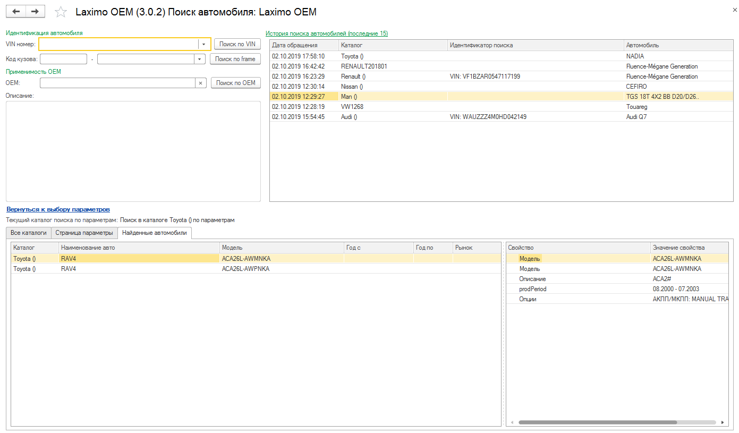This screenshot has width=739, height=433.
Task: Add page to favorites with star icon
Action: tap(61, 12)
